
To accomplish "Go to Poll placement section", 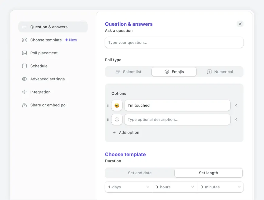I will click(x=44, y=53).
